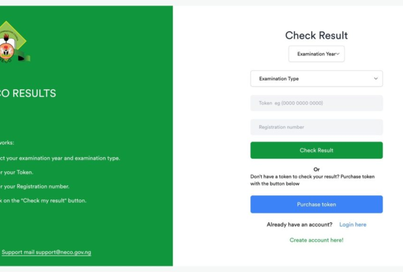Image resolution: width=403 pixels, height=272 pixels.
Task: Click the "Already have an account?" text
Action: click(x=299, y=225)
